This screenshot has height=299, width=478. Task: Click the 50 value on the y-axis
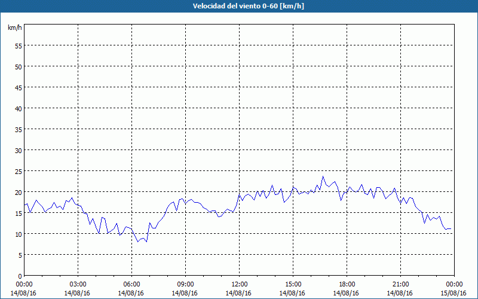point(19,67)
